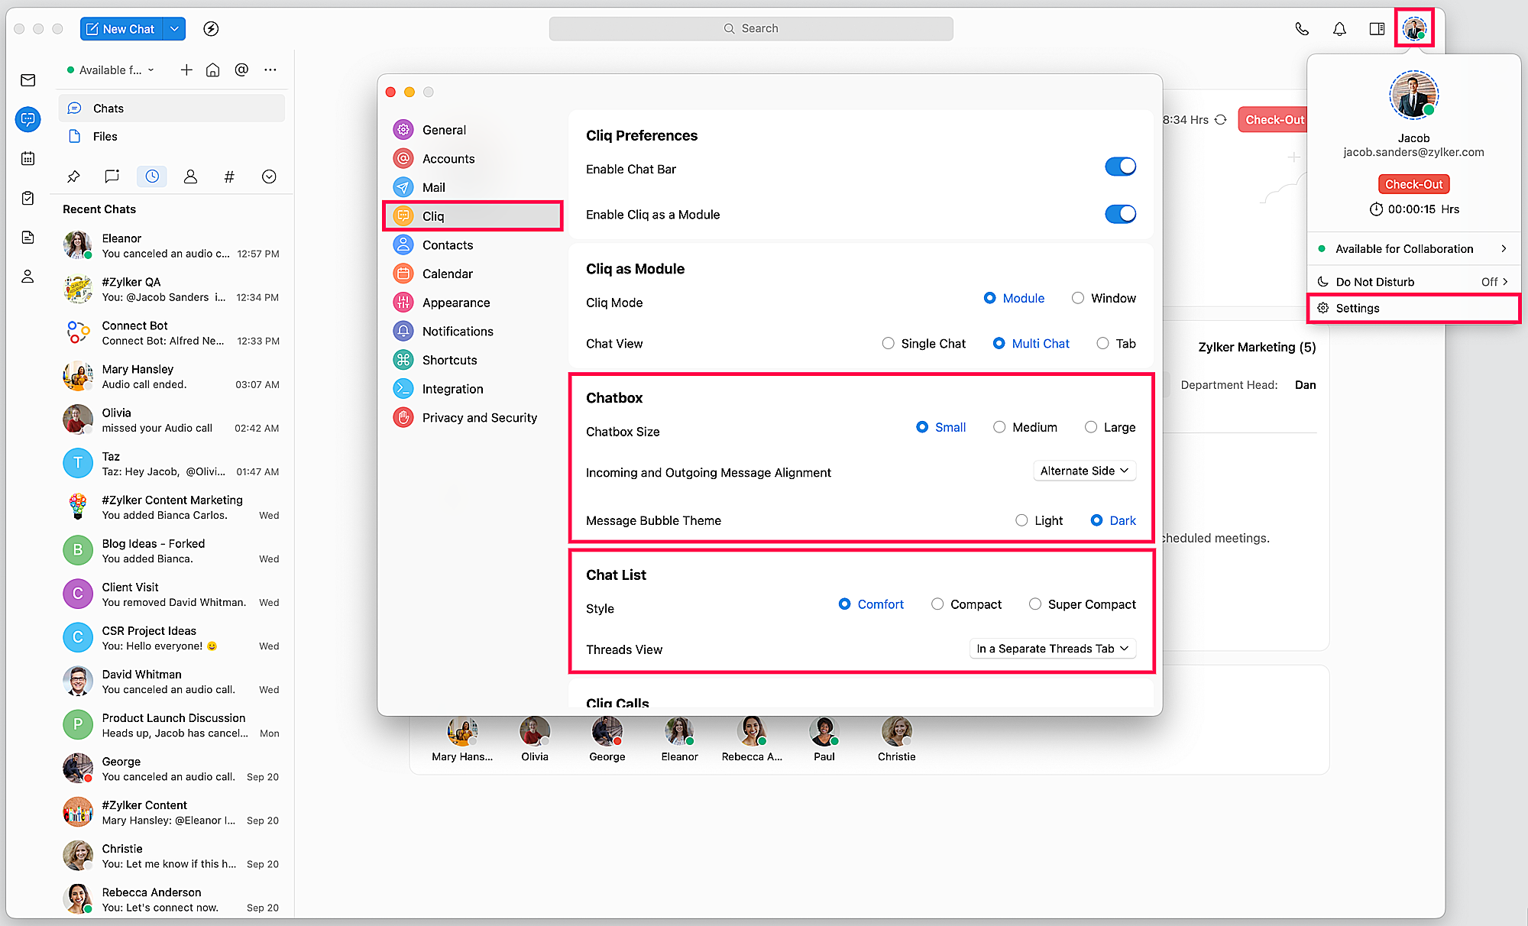This screenshot has width=1528, height=926.
Task: Open Notifications settings category
Action: (x=458, y=332)
